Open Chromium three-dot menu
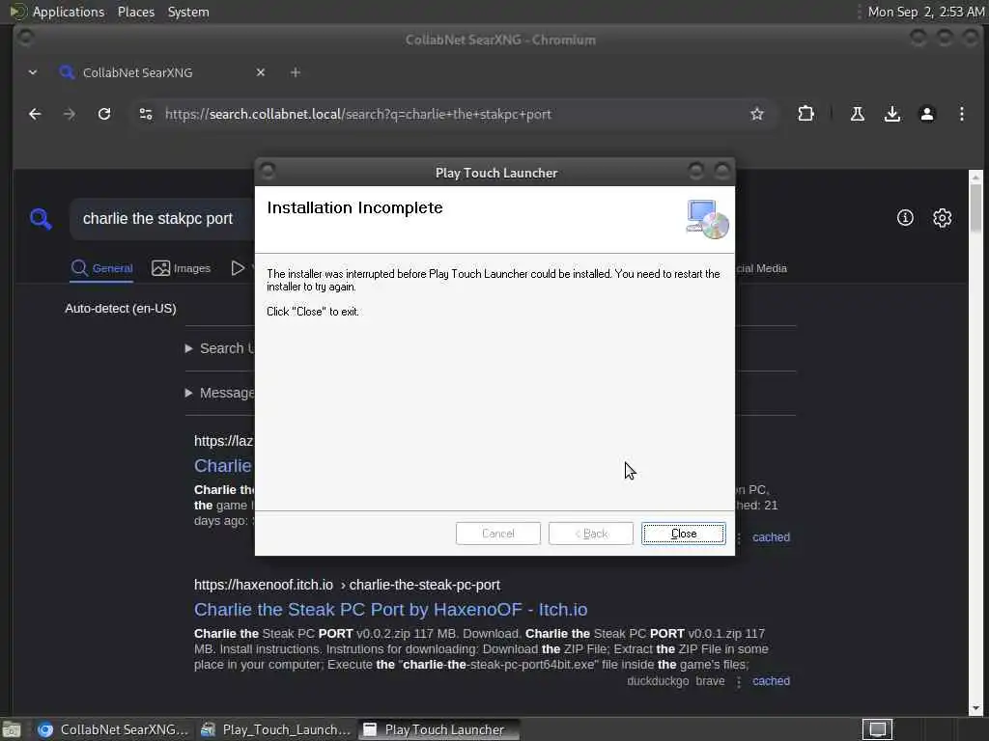 click(961, 114)
